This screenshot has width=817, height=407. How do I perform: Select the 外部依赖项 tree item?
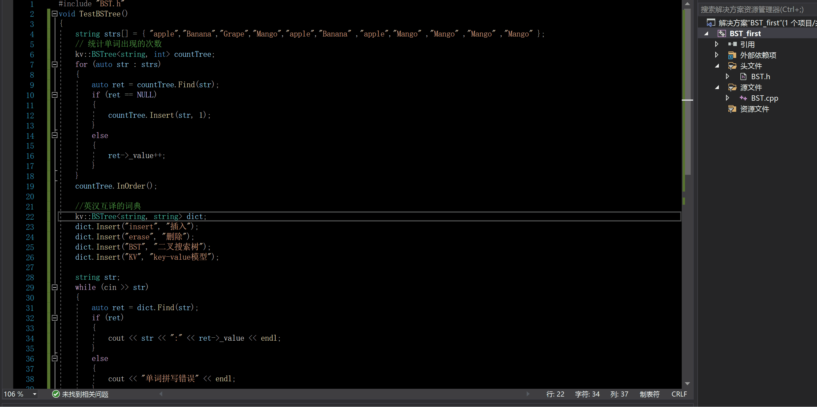(x=758, y=55)
